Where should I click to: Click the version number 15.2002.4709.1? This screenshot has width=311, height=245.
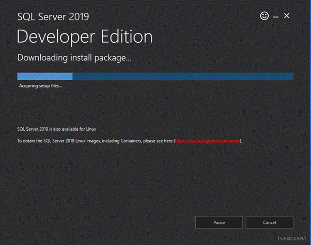pos(291,239)
